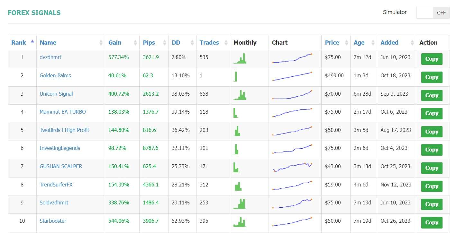Viewport: 457px width, 233px height.
Task: Open TrendSurferFX growth line chart
Action: point(292,186)
